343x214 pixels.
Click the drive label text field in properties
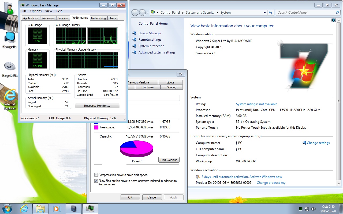pyautogui.click(x=154, y=98)
